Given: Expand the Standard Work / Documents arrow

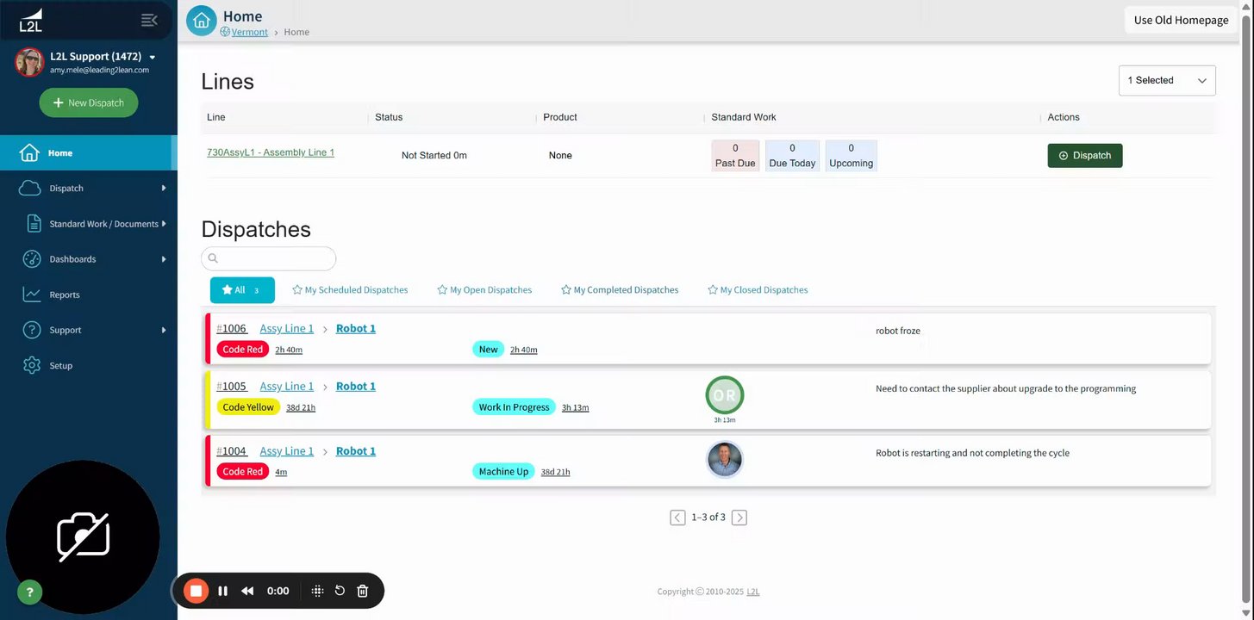Looking at the screenshot, I should 164,224.
